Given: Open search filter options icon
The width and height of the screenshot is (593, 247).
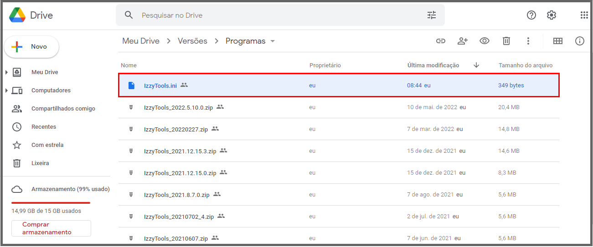Looking at the screenshot, I should point(432,15).
